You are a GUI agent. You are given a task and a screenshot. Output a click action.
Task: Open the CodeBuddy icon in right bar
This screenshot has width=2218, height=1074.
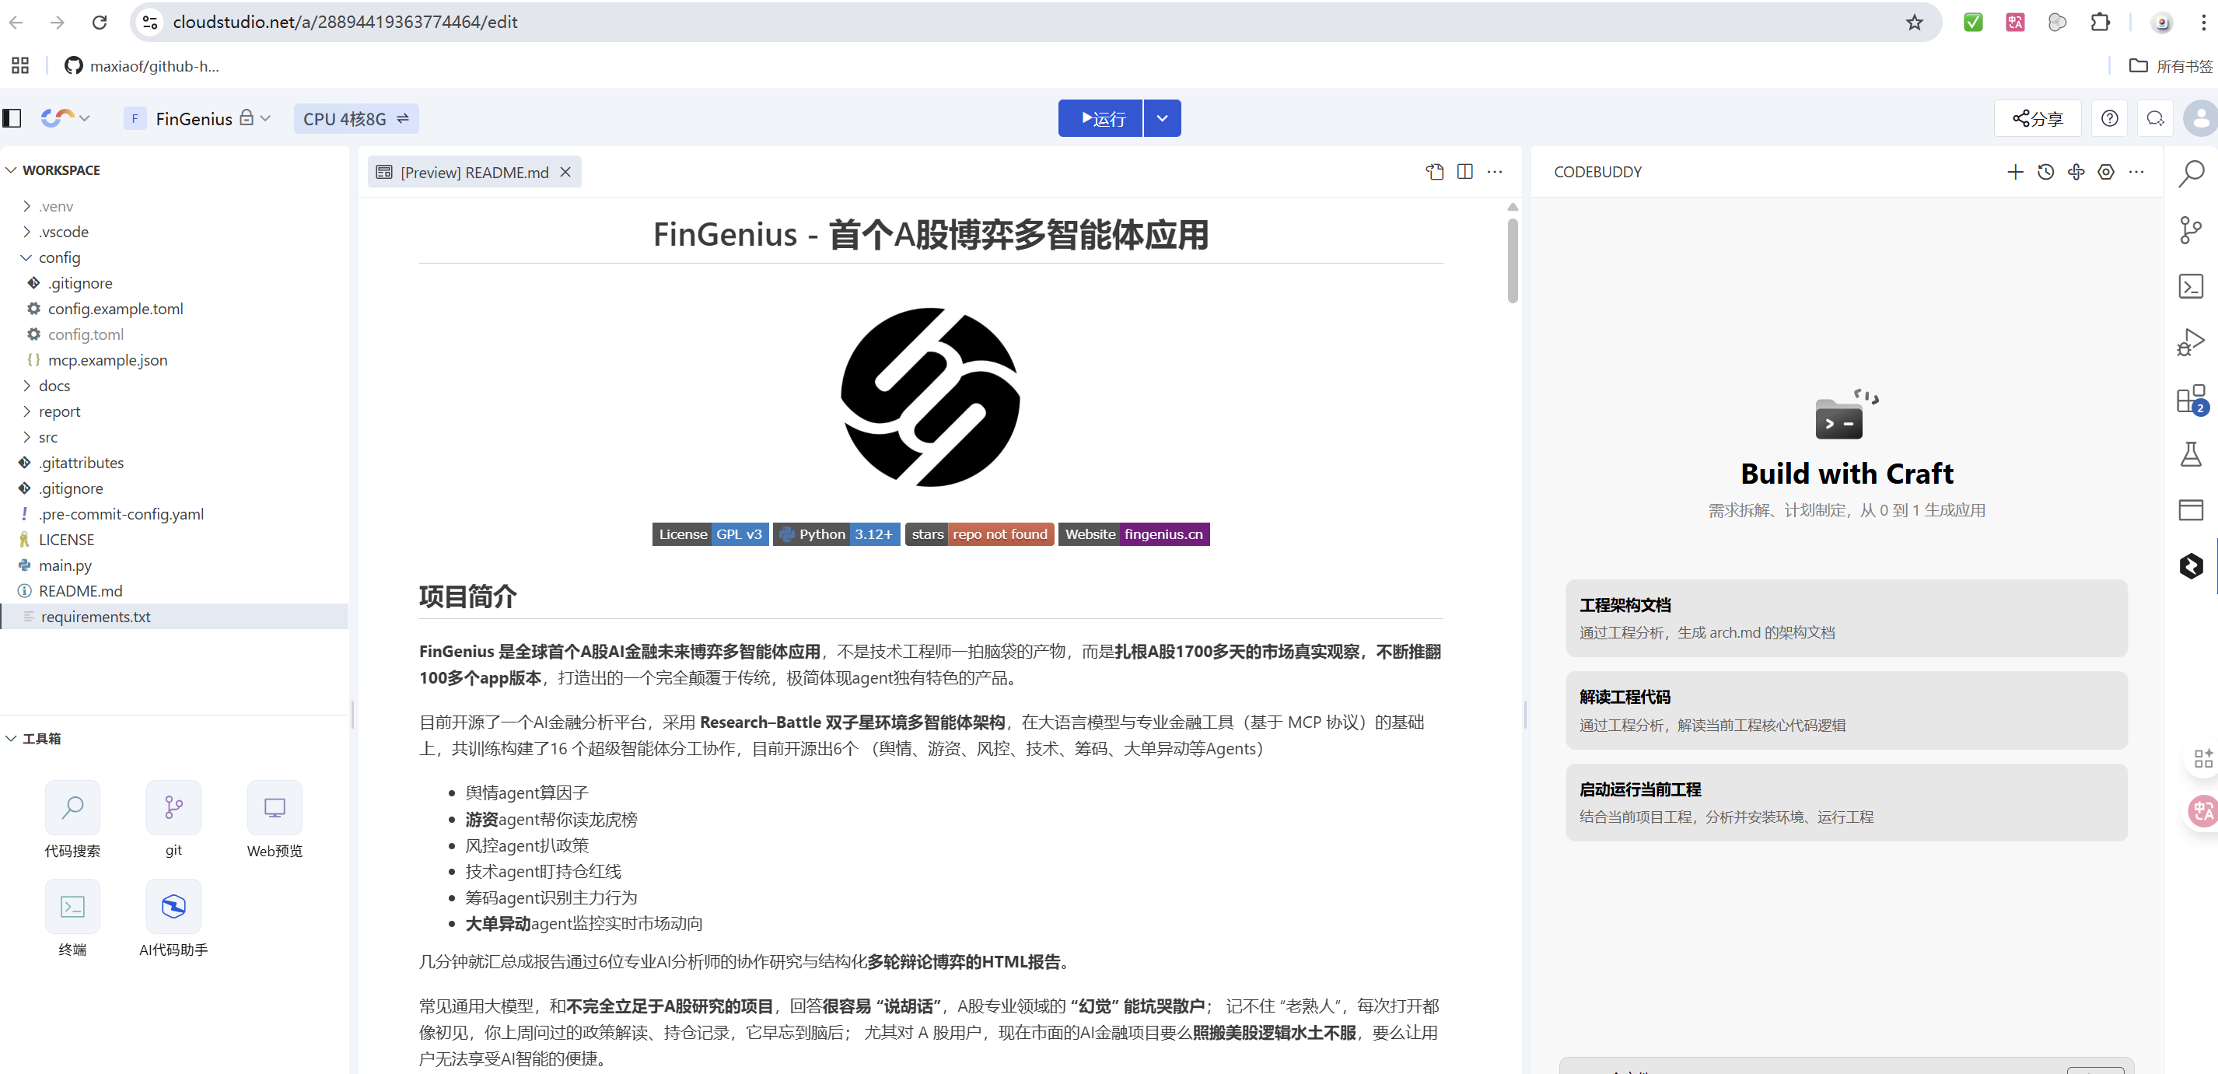(x=2192, y=566)
